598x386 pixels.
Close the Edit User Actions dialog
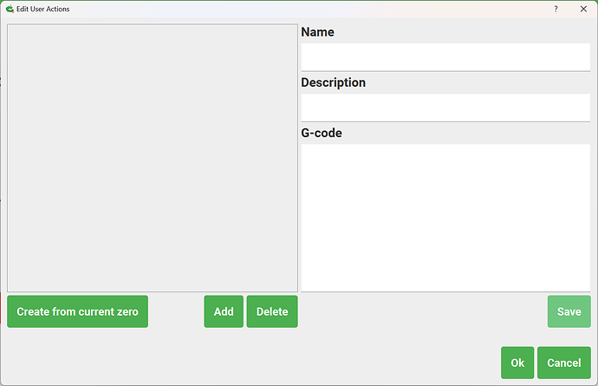tap(582, 9)
